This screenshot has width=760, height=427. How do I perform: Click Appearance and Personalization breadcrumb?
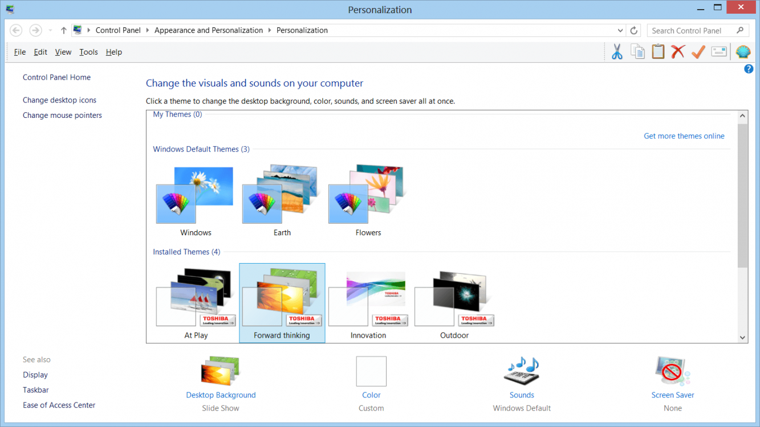209,30
